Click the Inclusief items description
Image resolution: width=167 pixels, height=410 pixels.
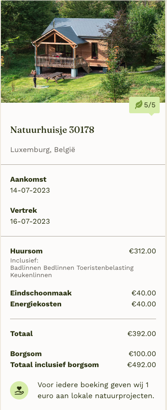(x=72, y=268)
